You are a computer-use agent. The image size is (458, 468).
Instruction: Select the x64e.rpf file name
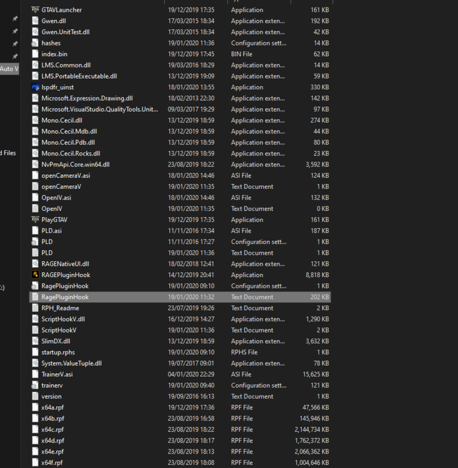coord(52,452)
